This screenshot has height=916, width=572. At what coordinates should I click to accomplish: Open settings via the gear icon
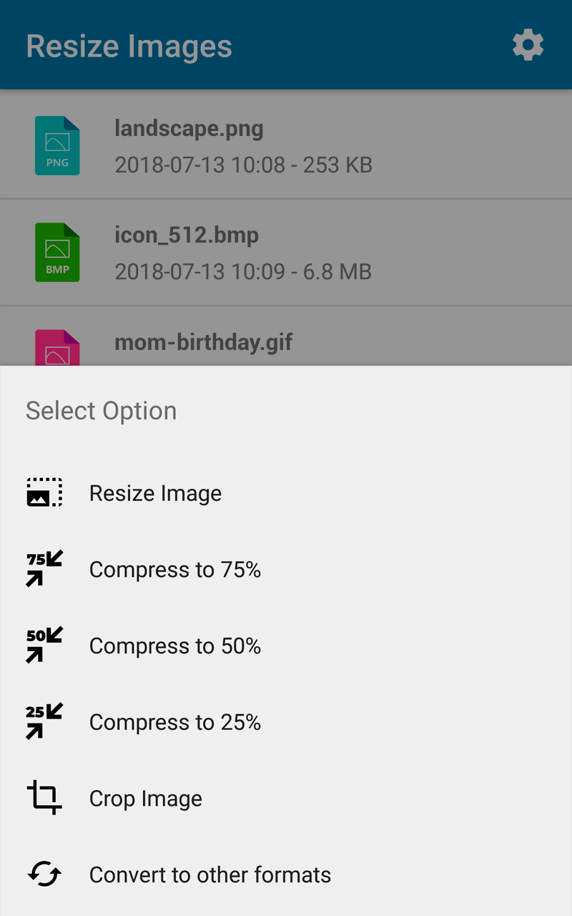[x=528, y=46]
